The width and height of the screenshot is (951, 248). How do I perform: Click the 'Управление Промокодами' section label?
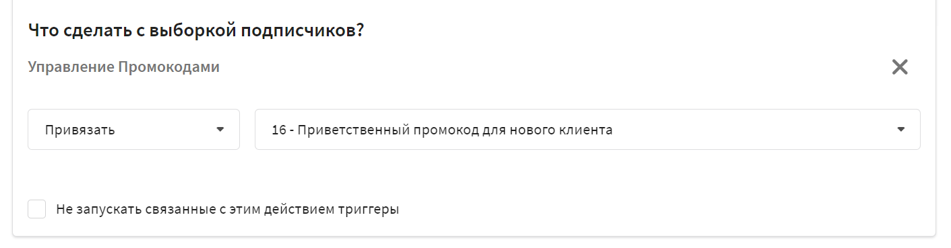(x=124, y=67)
